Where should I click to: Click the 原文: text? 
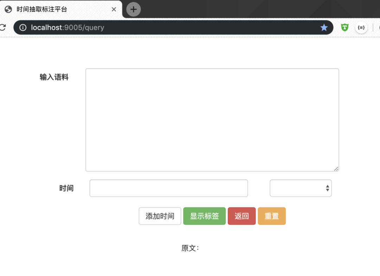pyautogui.click(x=190, y=248)
